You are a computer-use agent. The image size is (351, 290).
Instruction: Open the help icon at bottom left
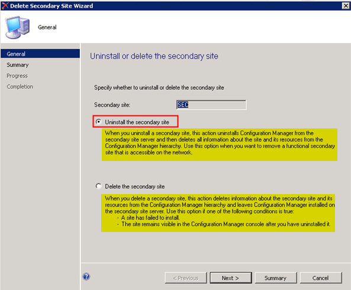tap(86, 277)
